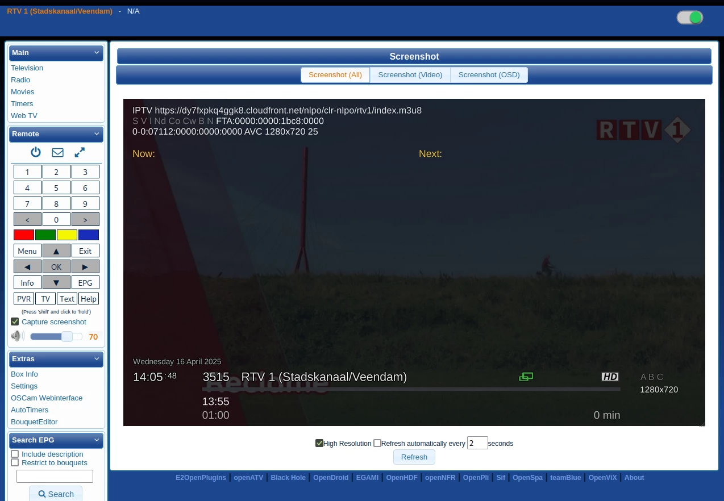Click remote down arrow key
Viewport: 724px width, 501px height.
[56, 282]
